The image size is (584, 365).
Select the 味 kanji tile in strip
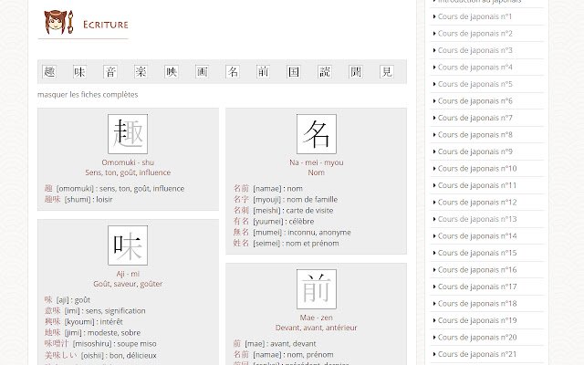pyautogui.click(x=79, y=71)
